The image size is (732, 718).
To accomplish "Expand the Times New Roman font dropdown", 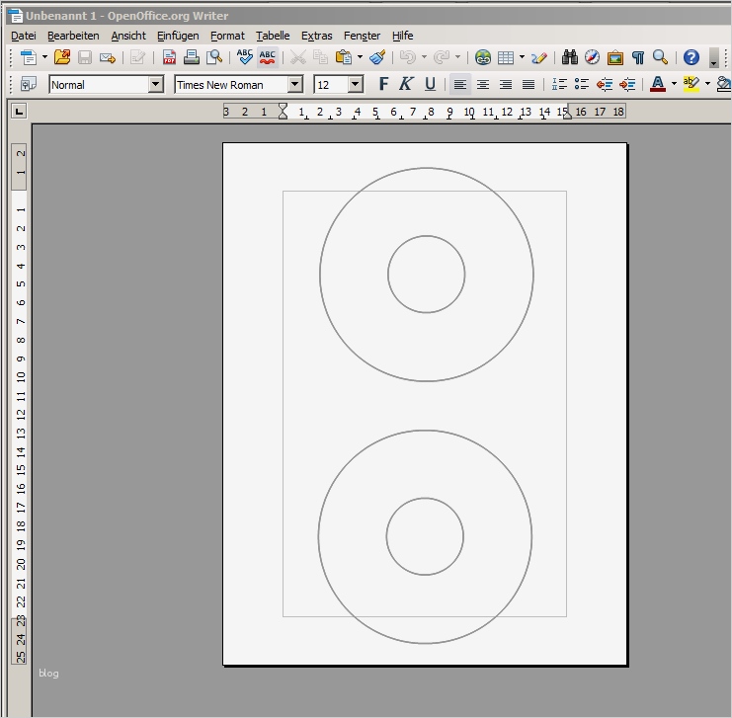I will point(294,85).
